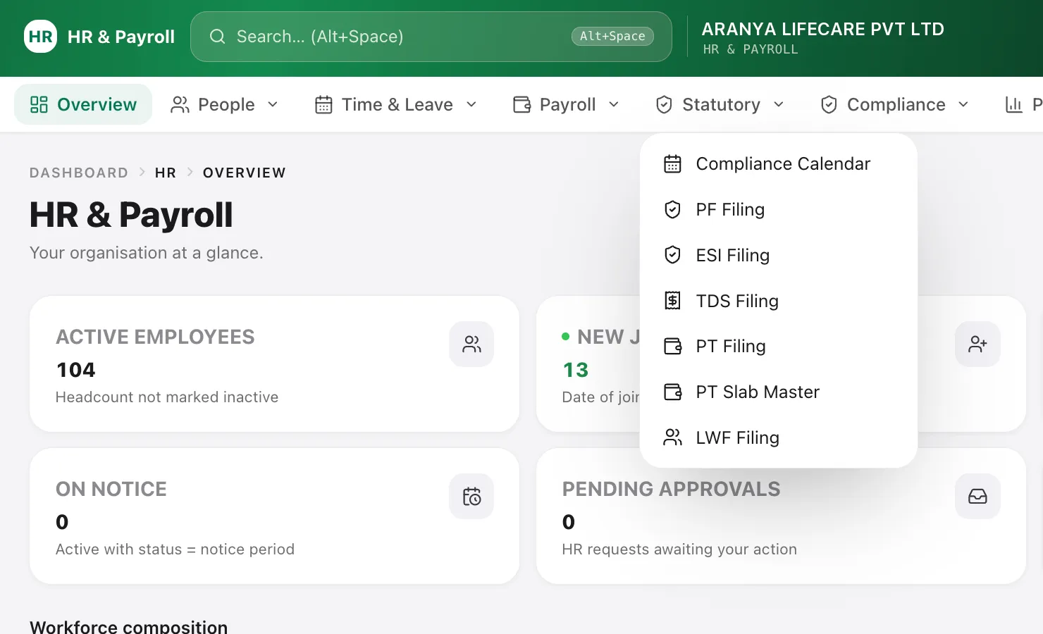
Task: Choose LWF Filing
Action: tap(778, 437)
